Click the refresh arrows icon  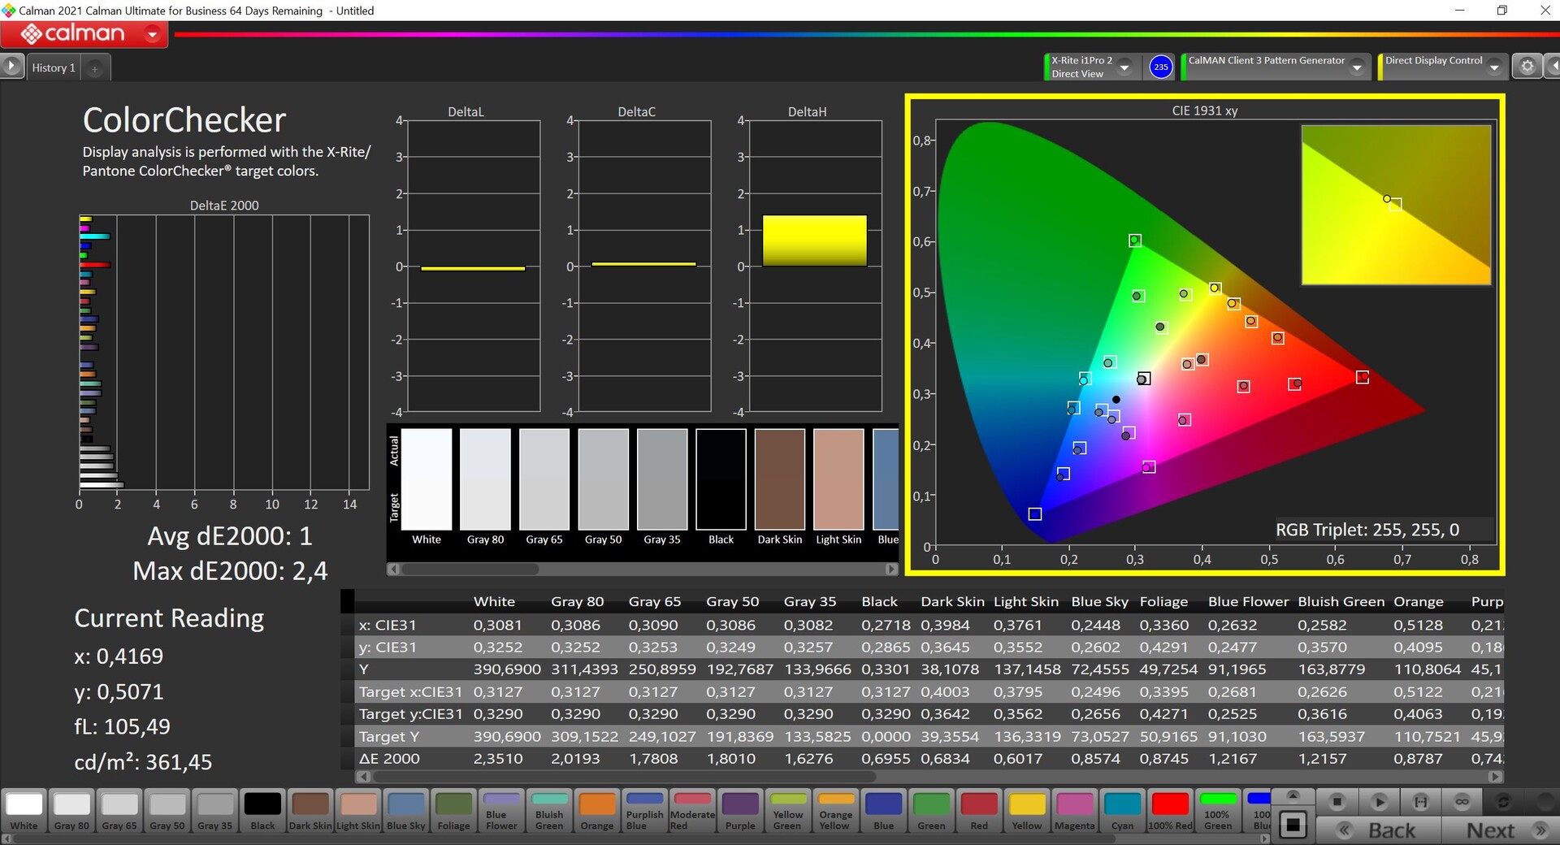(1503, 802)
